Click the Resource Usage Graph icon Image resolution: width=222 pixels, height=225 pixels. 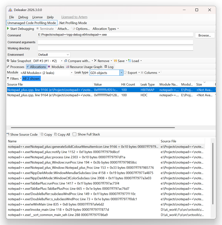(x=67, y=66)
